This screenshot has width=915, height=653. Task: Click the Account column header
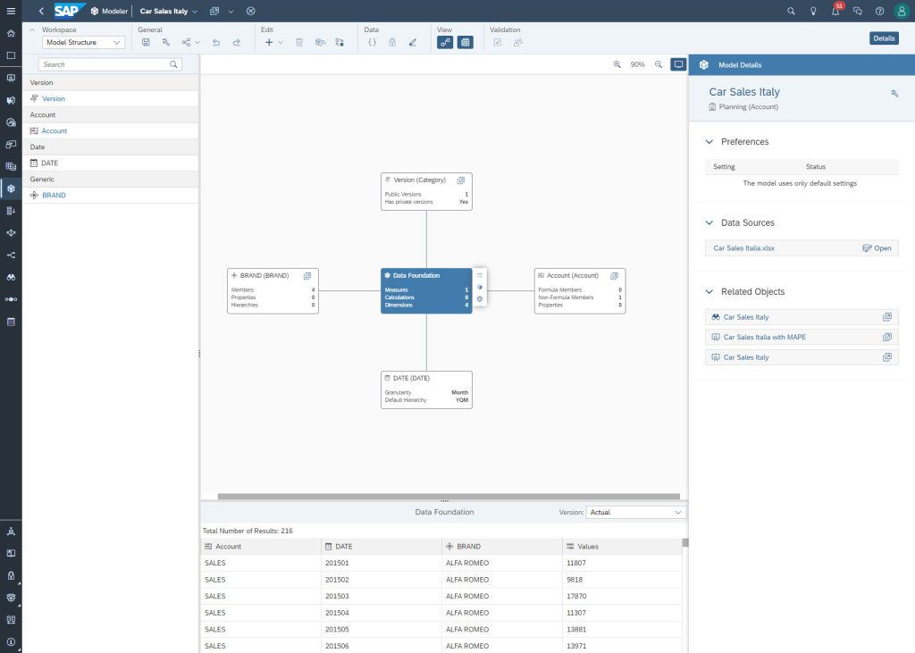tap(261, 547)
